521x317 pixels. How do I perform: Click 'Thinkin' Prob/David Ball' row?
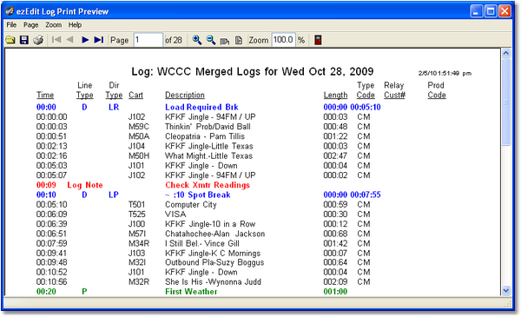point(208,127)
